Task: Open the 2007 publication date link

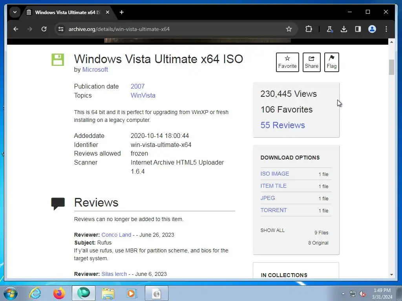Action: (138, 86)
